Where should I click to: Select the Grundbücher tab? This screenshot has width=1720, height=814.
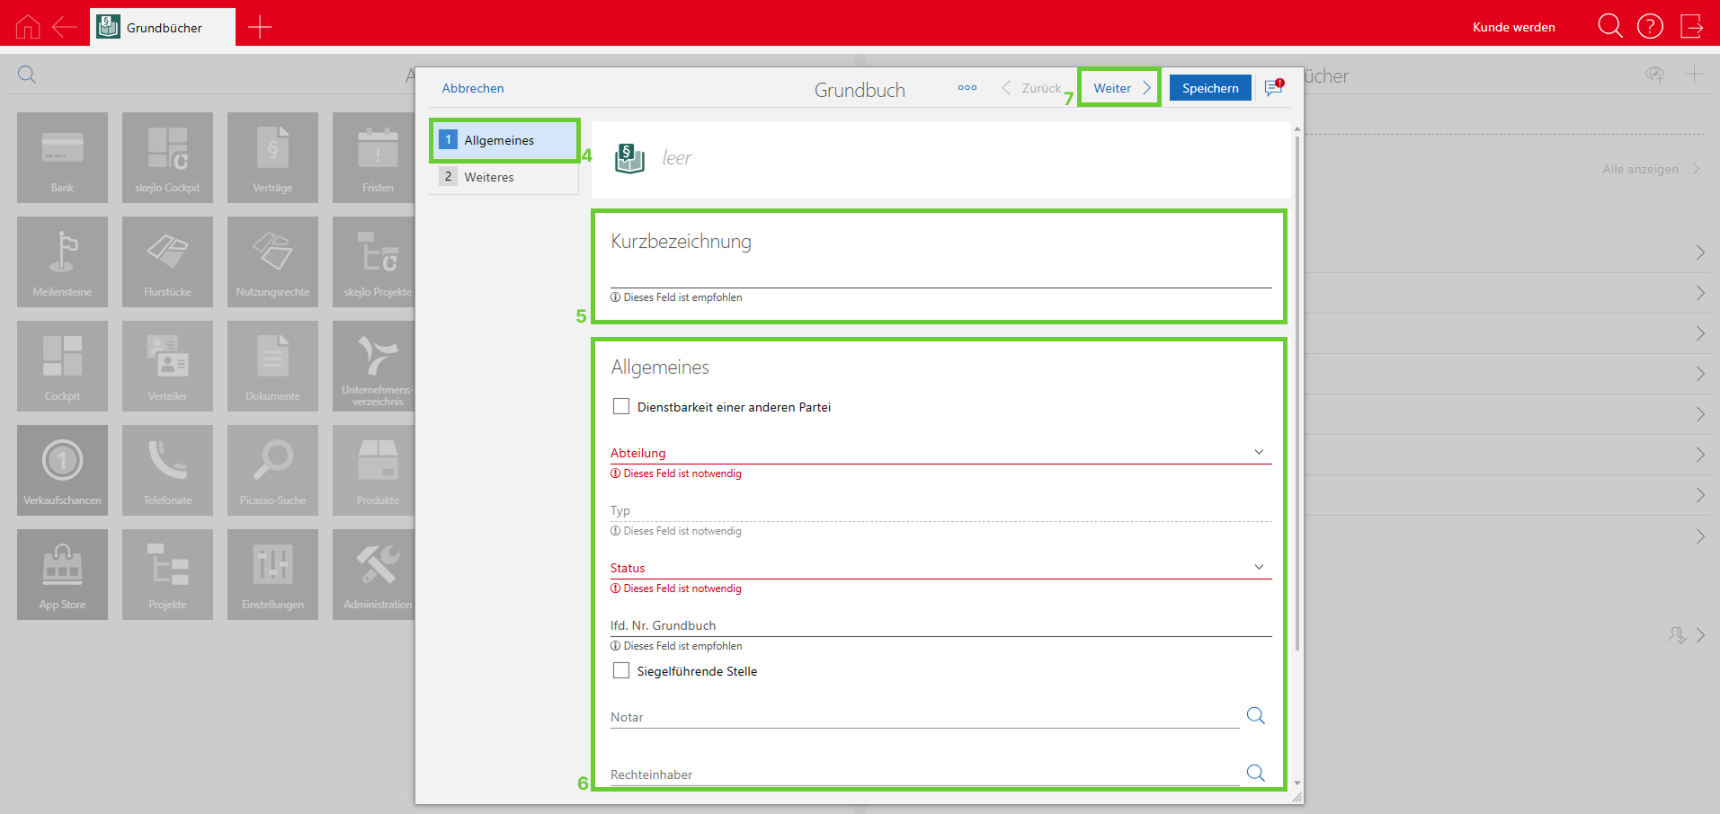click(x=163, y=27)
